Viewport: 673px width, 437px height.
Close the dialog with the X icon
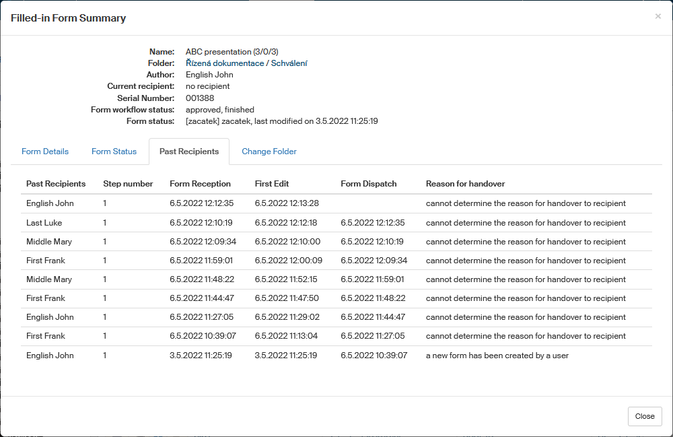tap(658, 16)
